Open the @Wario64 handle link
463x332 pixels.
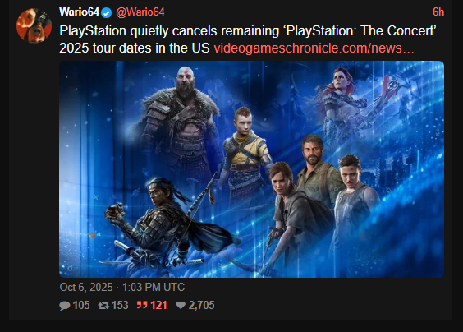click(140, 12)
